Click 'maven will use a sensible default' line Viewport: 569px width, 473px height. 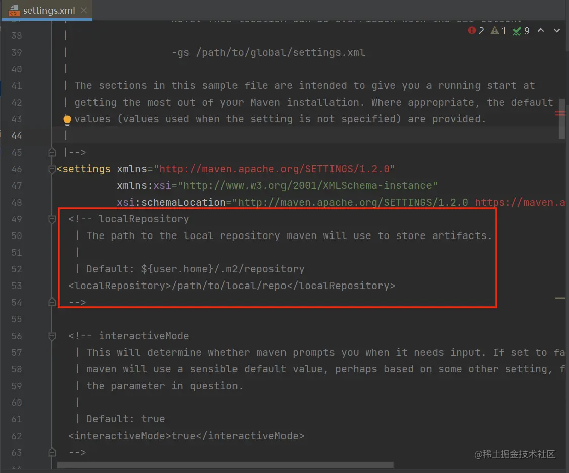[325, 369]
